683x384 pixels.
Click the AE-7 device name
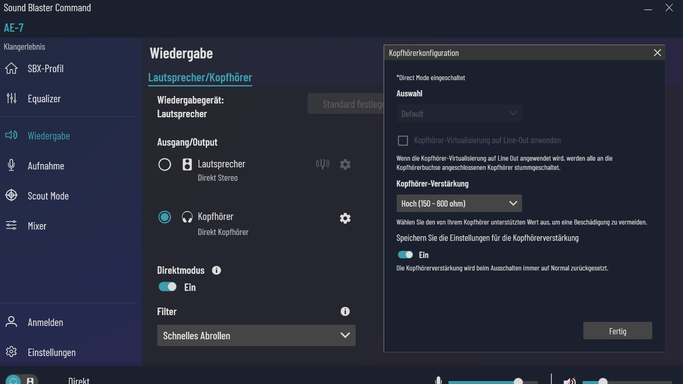tap(14, 28)
